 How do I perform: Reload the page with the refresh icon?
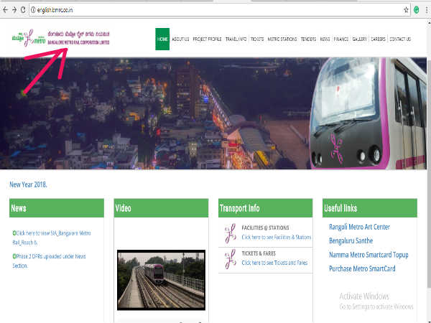23,10
